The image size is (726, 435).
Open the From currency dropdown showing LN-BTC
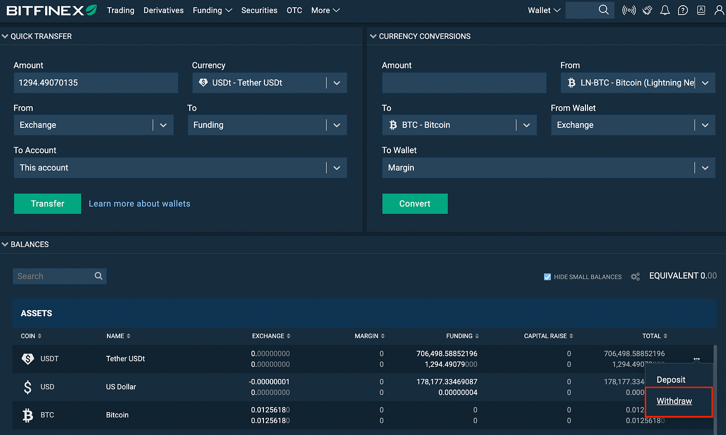[638, 83]
